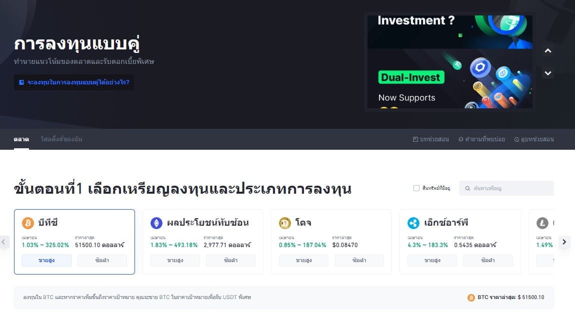Click the down chevron beside the banner

[x=547, y=73]
